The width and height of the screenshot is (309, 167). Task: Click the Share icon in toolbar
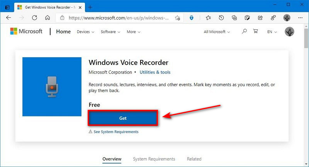click(260, 18)
